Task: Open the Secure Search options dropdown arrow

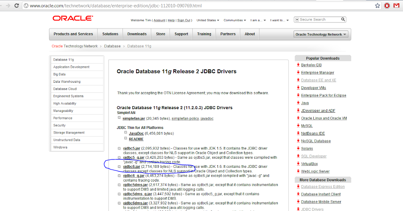Action: (x=297, y=20)
